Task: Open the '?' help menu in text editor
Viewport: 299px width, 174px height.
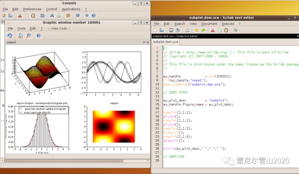Action: click(x=240, y=24)
